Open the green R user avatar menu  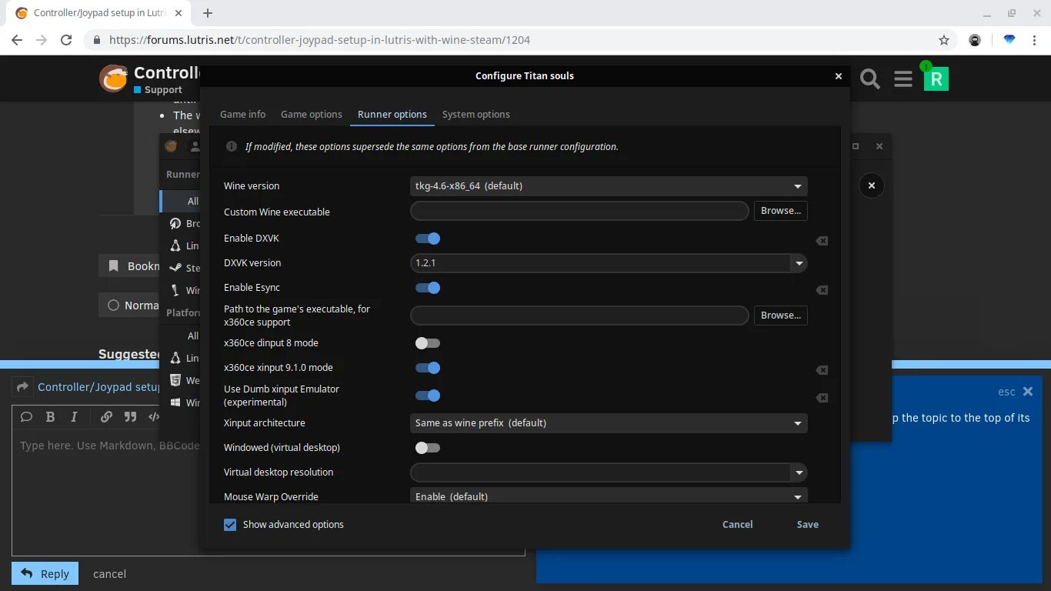coord(936,78)
